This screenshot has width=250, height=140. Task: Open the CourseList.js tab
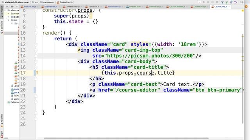155,7
